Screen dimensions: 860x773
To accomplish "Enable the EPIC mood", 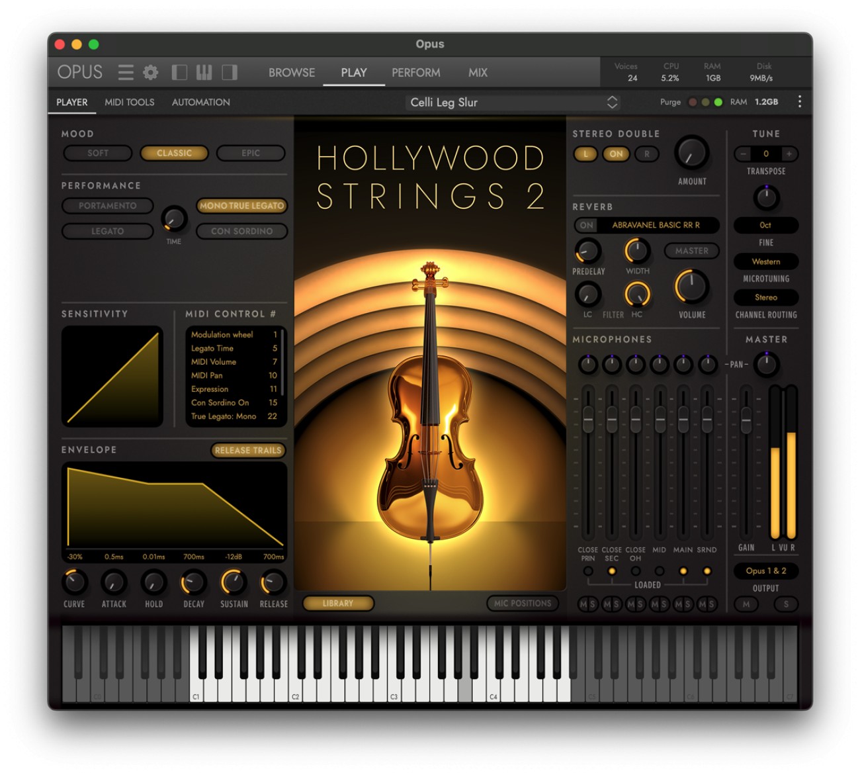I will 250,153.
